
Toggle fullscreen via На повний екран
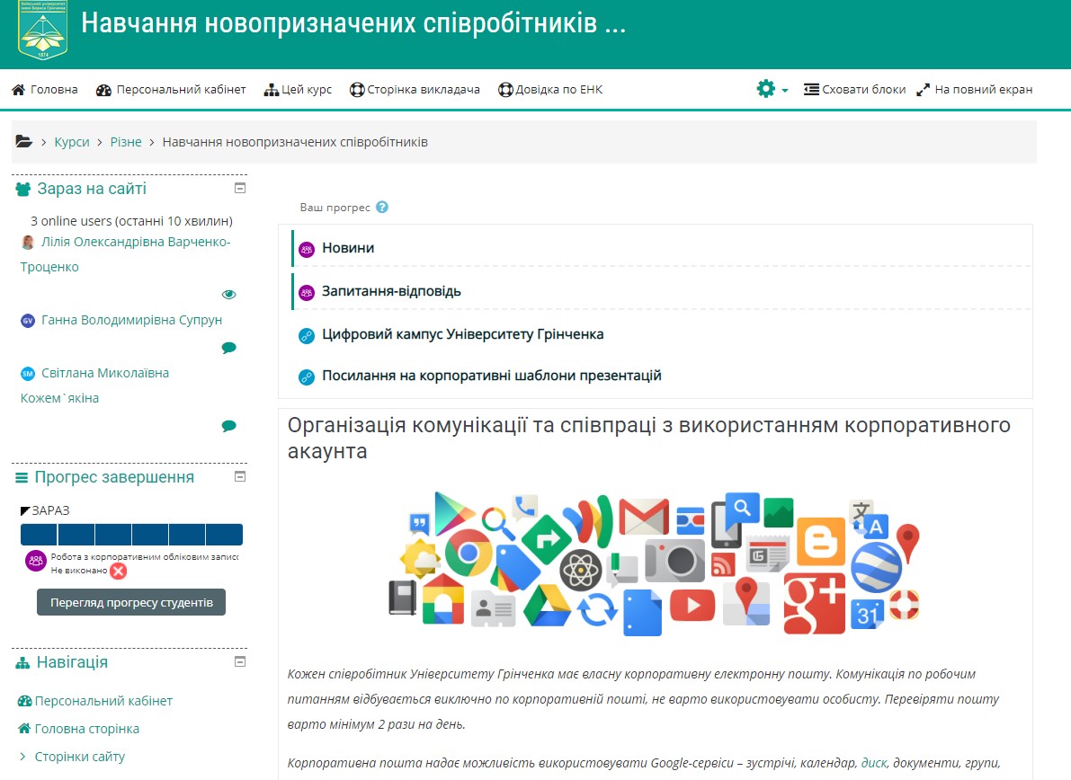(974, 89)
